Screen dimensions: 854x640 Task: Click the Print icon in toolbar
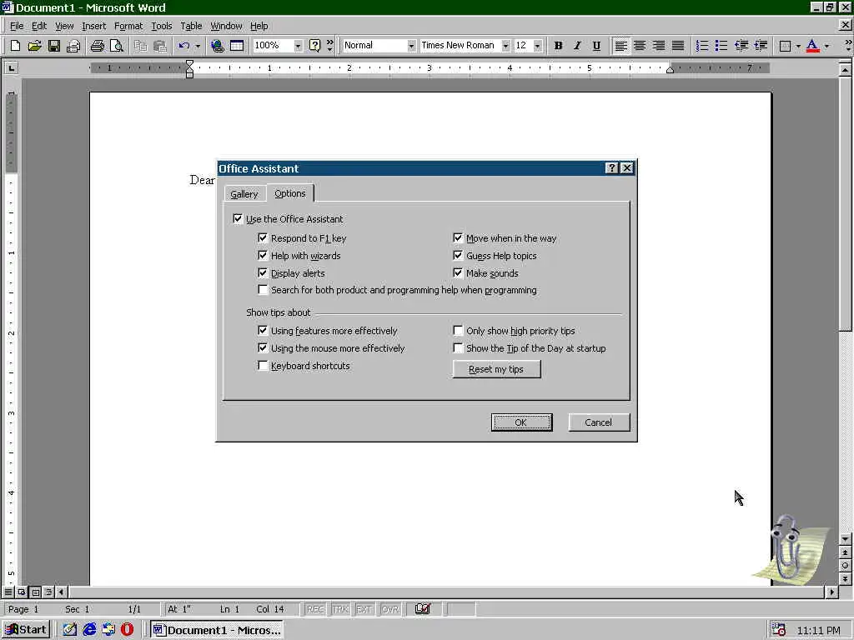click(x=97, y=46)
